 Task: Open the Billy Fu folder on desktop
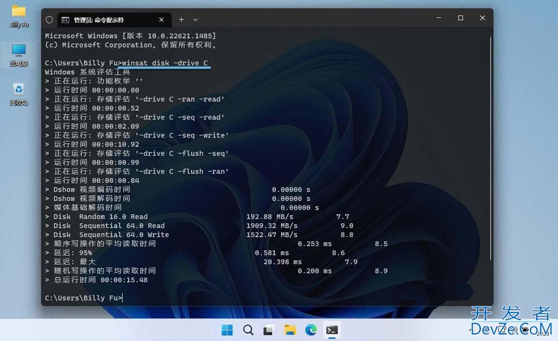[x=18, y=16]
